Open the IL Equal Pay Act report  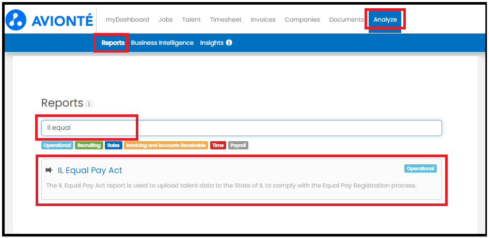(90, 170)
